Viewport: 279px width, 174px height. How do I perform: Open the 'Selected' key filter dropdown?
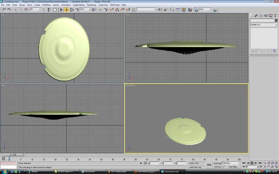pyautogui.click(x=239, y=163)
